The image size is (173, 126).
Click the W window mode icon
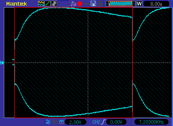[139, 4]
